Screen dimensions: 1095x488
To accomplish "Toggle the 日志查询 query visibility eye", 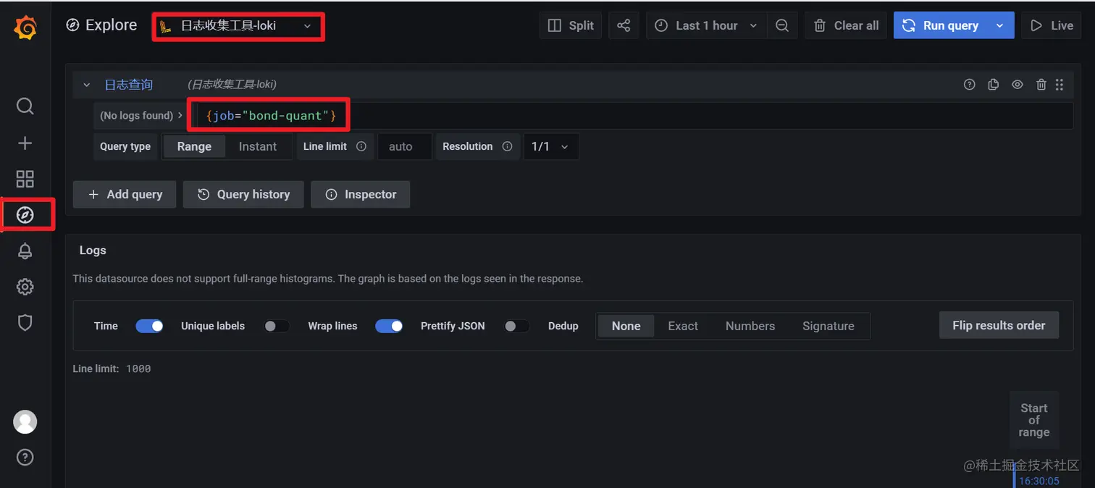I will tap(1018, 85).
